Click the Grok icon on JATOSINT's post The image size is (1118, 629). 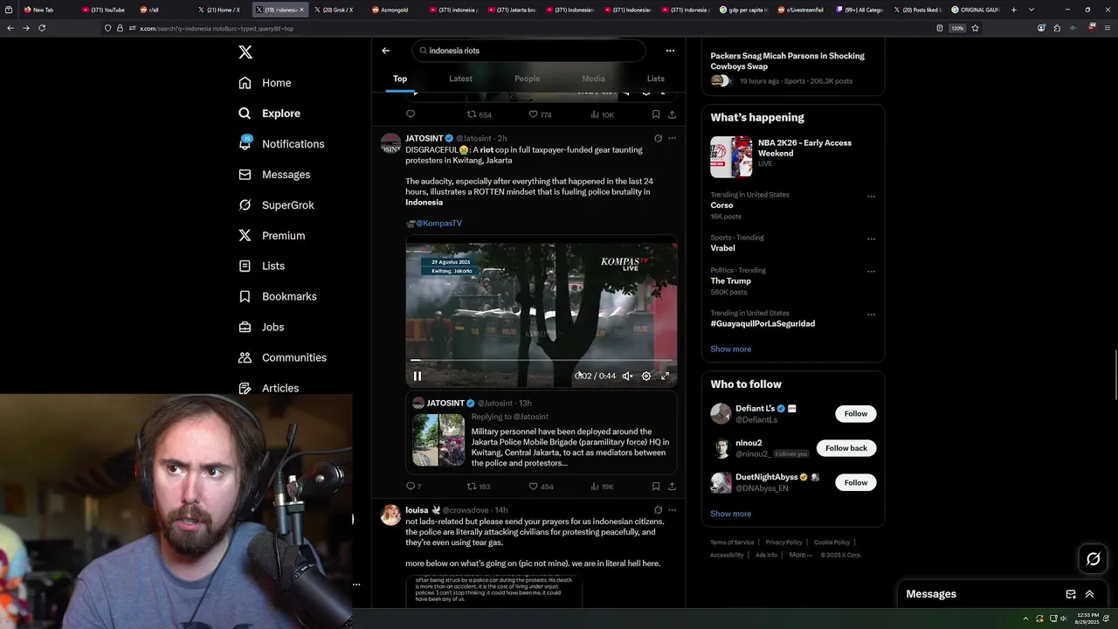coord(658,138)
